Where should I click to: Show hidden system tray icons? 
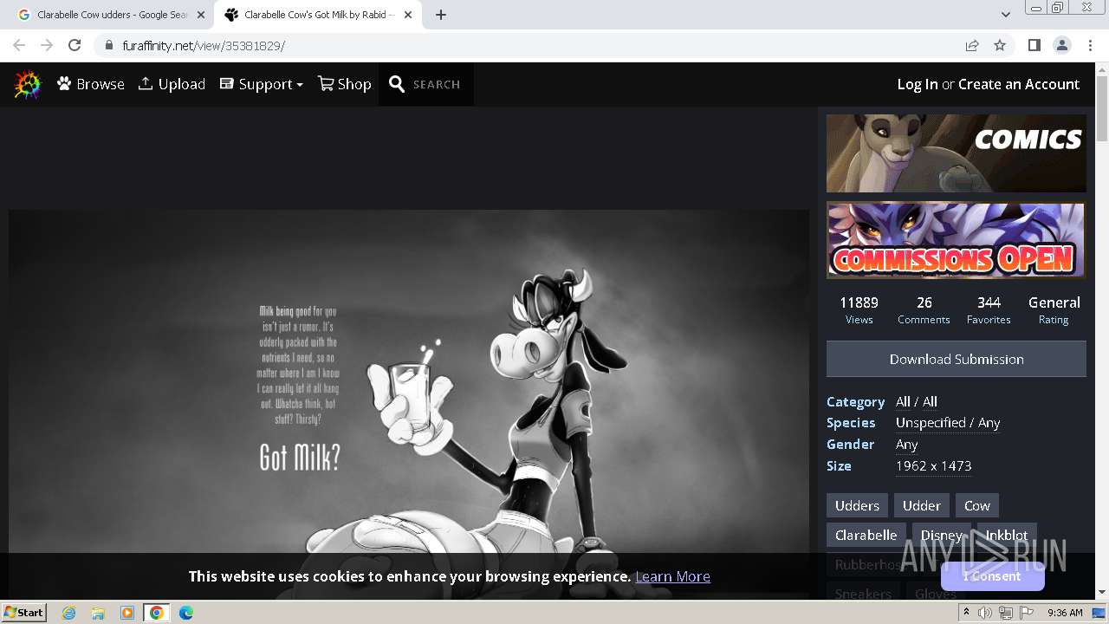point(967,613)
